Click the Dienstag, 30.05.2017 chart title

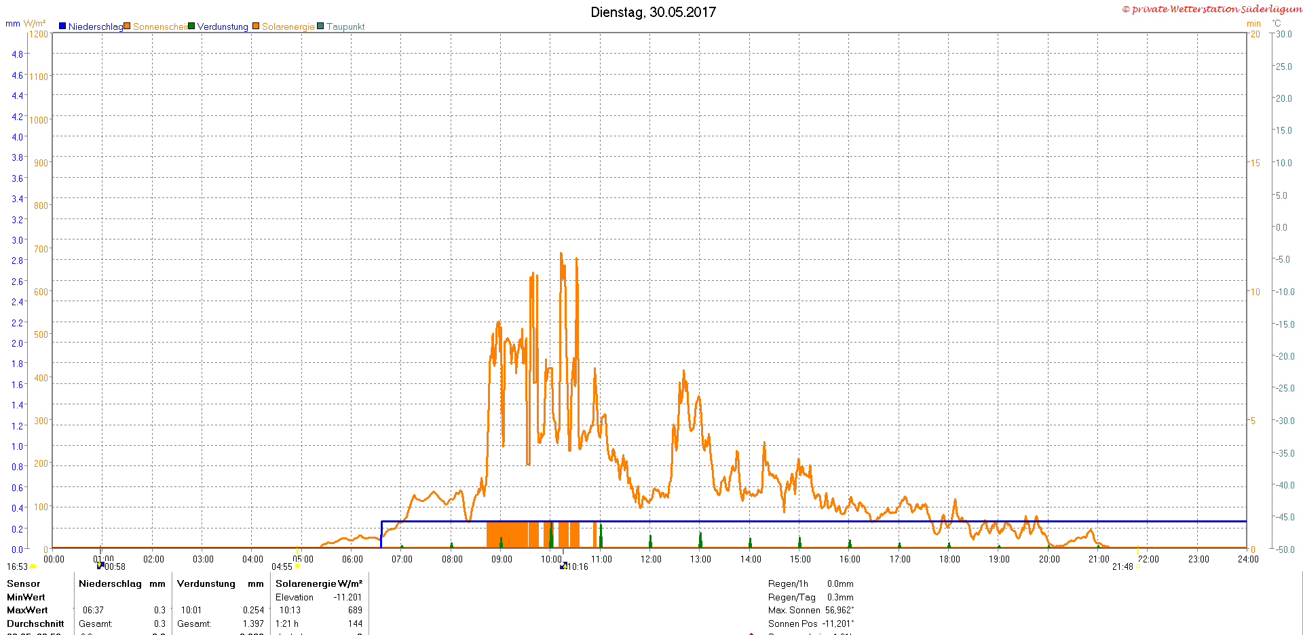click(653, 12)
